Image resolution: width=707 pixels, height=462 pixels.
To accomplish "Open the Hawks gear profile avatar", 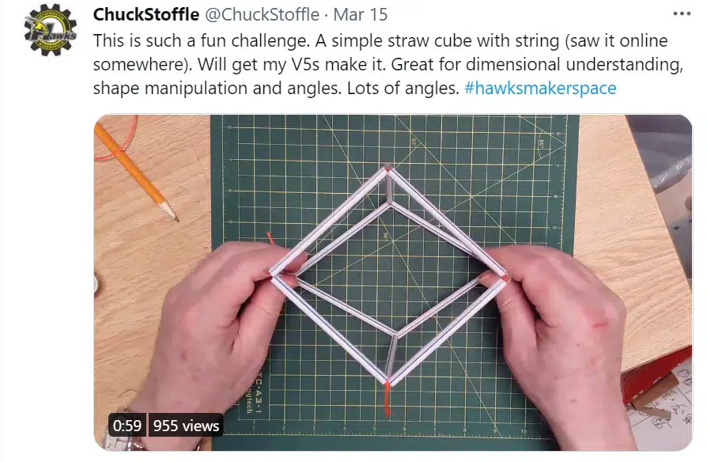I will pyautogui.click(x=51, y=30).
